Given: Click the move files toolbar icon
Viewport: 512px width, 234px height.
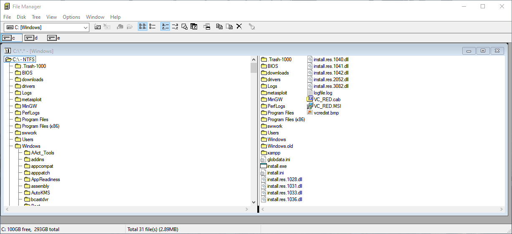Looking at the screenshot, I should pos(229,27).
